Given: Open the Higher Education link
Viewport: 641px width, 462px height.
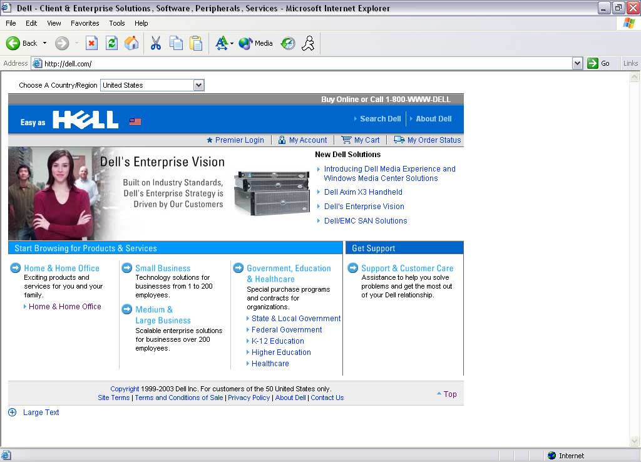Looking at the screenshot, I should pos(281,352).
